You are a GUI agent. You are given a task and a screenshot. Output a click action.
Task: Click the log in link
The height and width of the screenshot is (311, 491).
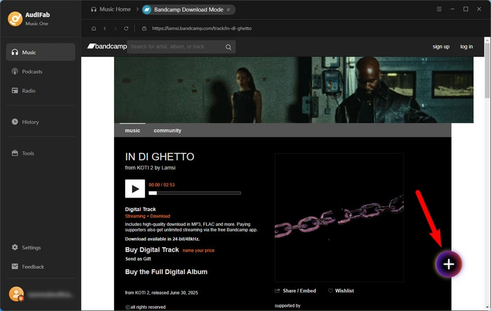click(466, 47)
